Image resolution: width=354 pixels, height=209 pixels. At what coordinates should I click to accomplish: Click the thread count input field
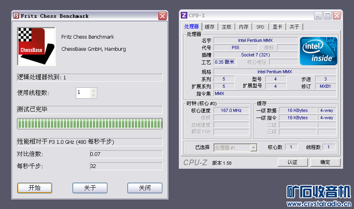pos(83,93)
